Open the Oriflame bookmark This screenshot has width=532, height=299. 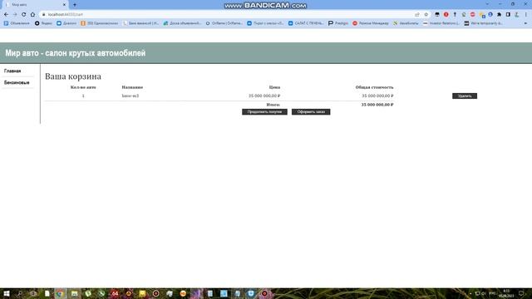[x=224, y=23]
